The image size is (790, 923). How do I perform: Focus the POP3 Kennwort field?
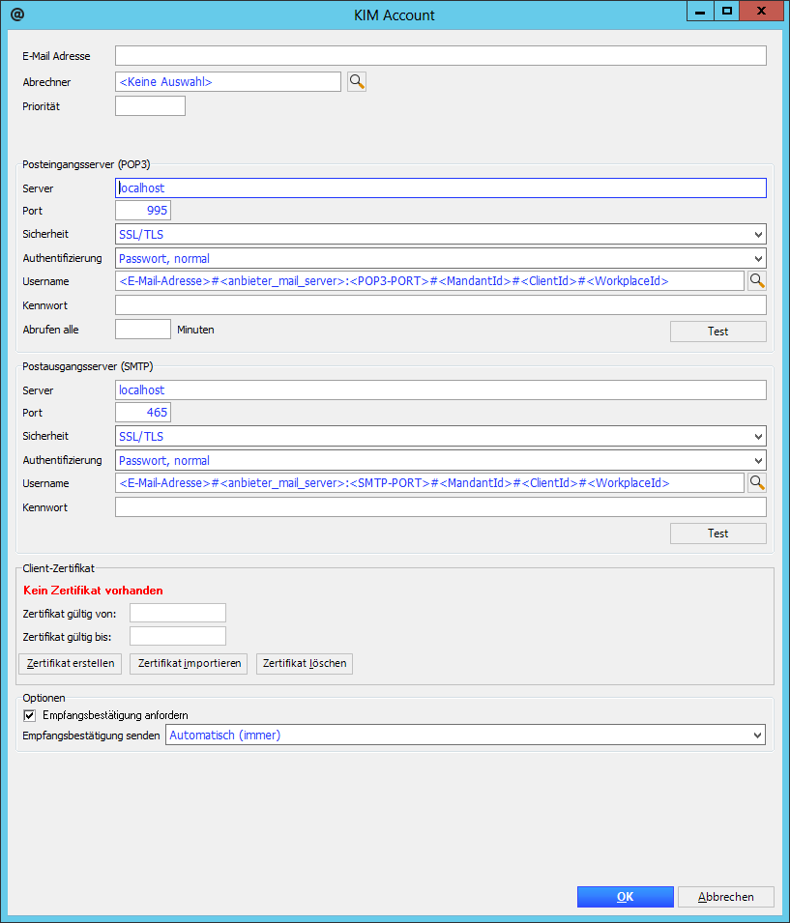[x=441, y=304]
